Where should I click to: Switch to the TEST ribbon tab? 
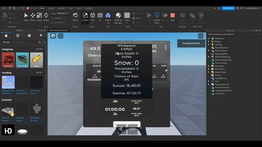(70, 8)
